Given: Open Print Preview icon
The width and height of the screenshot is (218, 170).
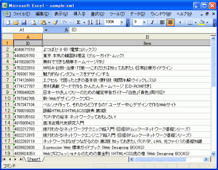Looking at the screenshot, I should (34, 22).
